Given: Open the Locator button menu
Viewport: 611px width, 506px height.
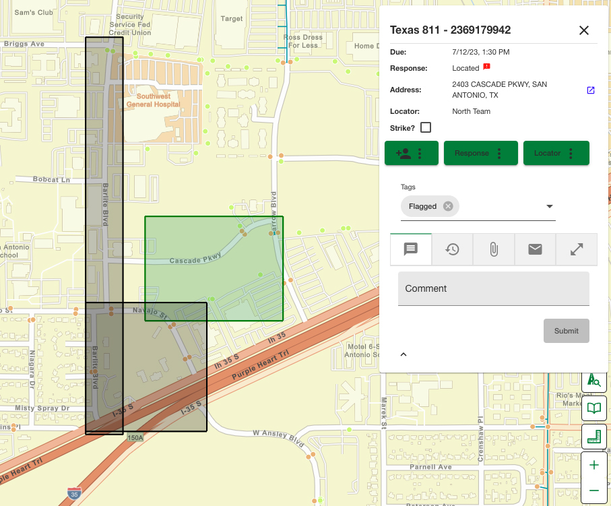Looking at the screenshot, I should point(556,153).
